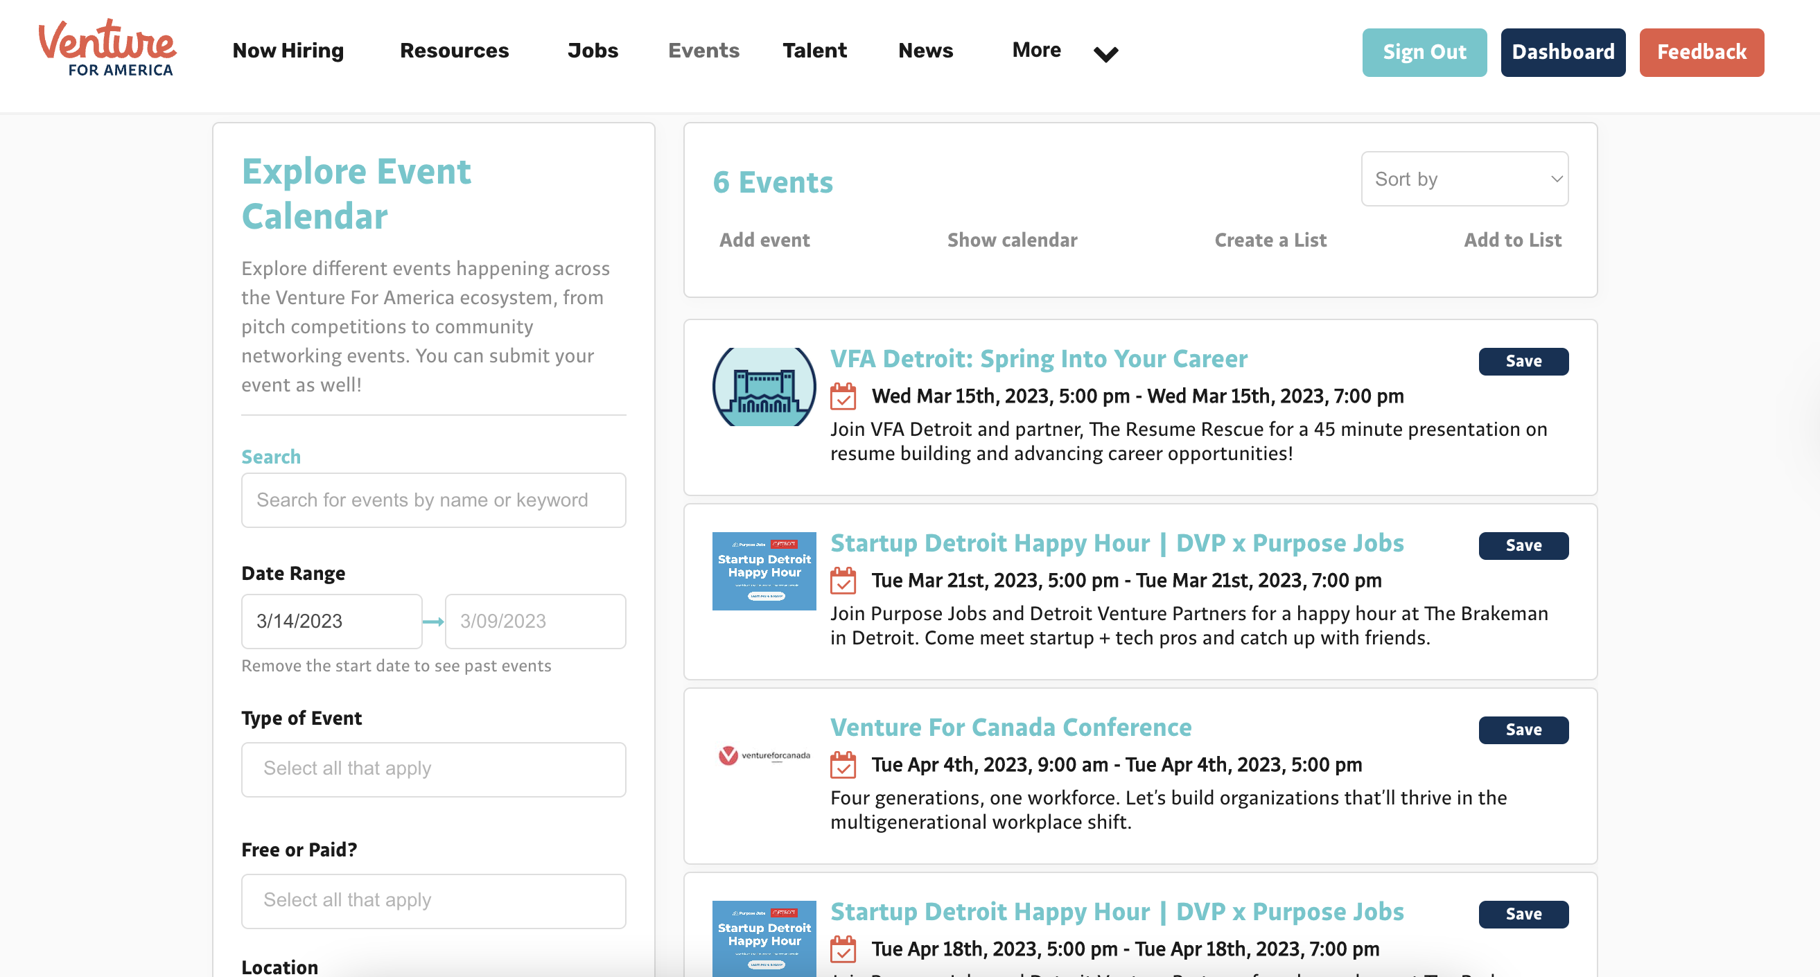
Task: Click the ventureforcanada logo thumbnail
Action: 764,755
